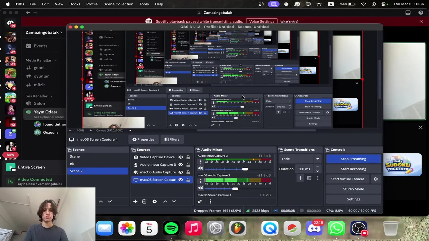The image size is (429, 241).
Task: Open the Edit menu
Action: 45,4
